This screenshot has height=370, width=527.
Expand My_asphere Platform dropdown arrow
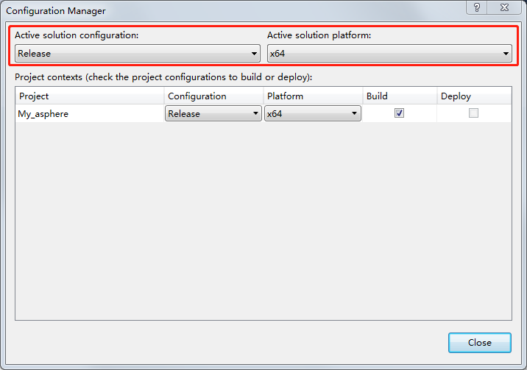click(x=354, y=113)
